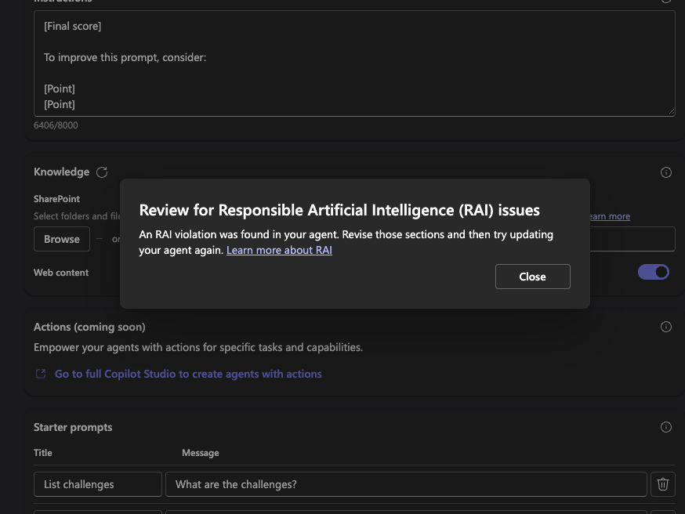The height and width of the screenshot is (514, 685).
Task: Delete the List challenges starter prompt
Action: 663,484
